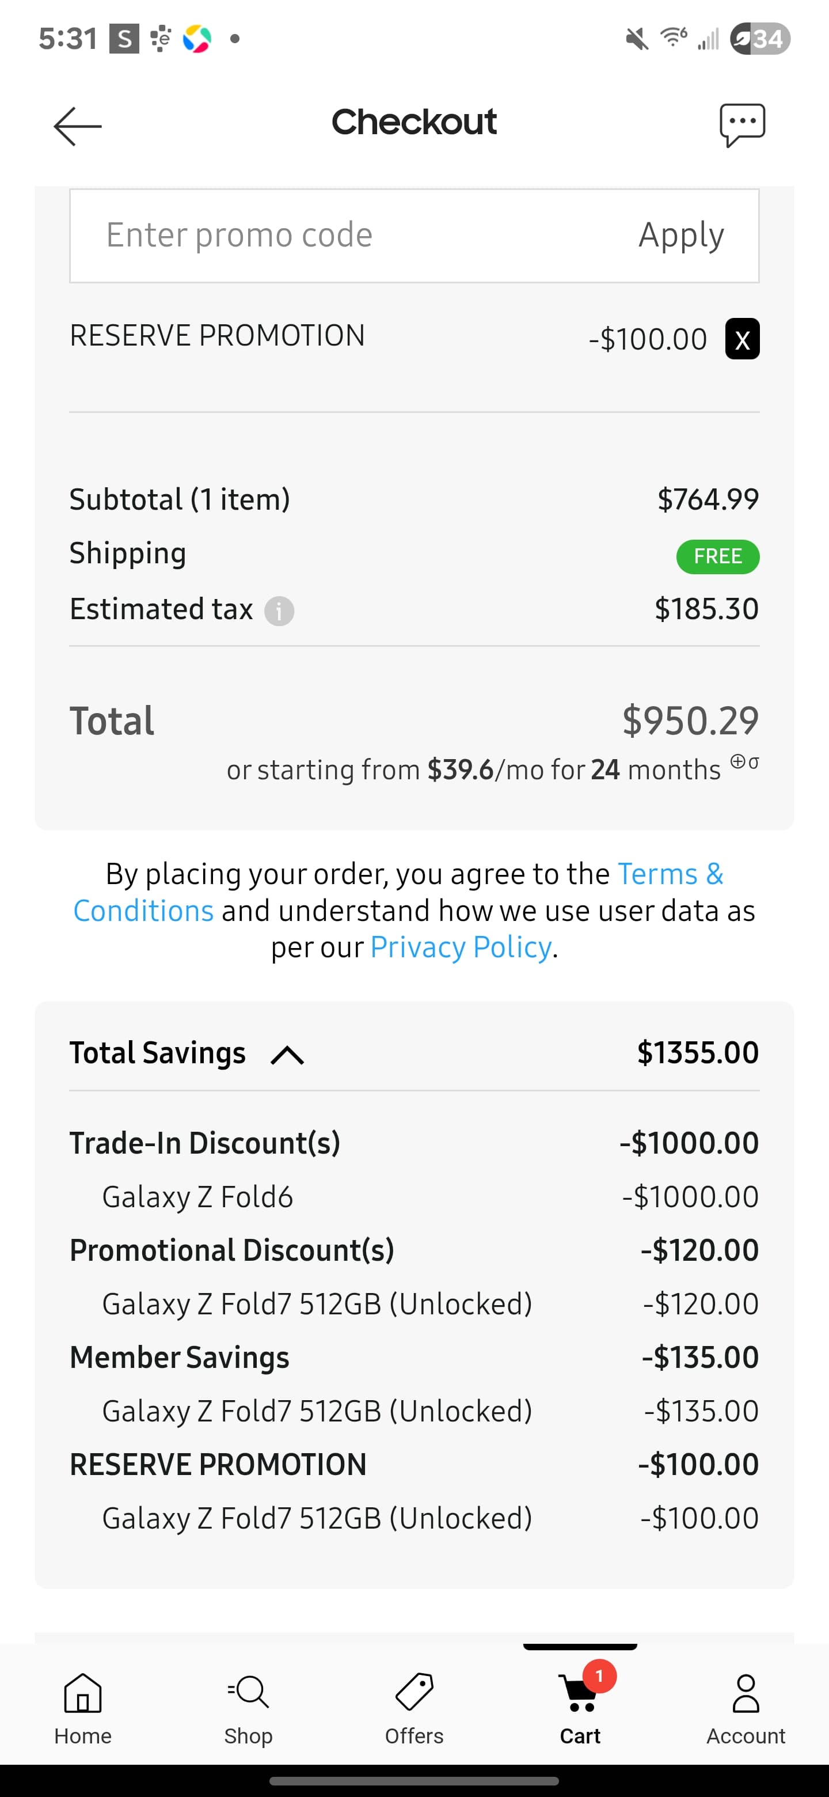Tap the battery indicator in status bar
Image resolution: width=829 pixels, height=1797 pixels.
760,39
